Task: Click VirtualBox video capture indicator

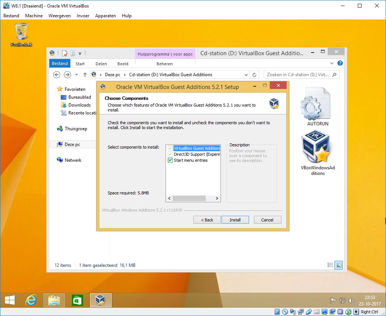Action: [x=332, y=312]
